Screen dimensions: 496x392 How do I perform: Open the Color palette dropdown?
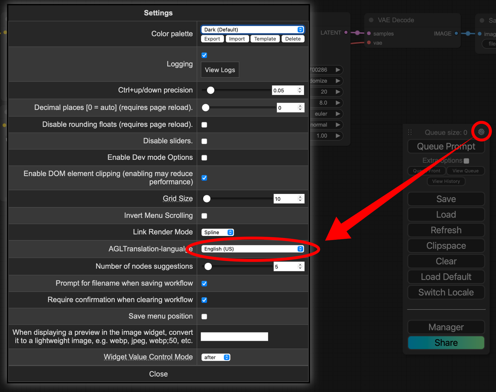252,30
